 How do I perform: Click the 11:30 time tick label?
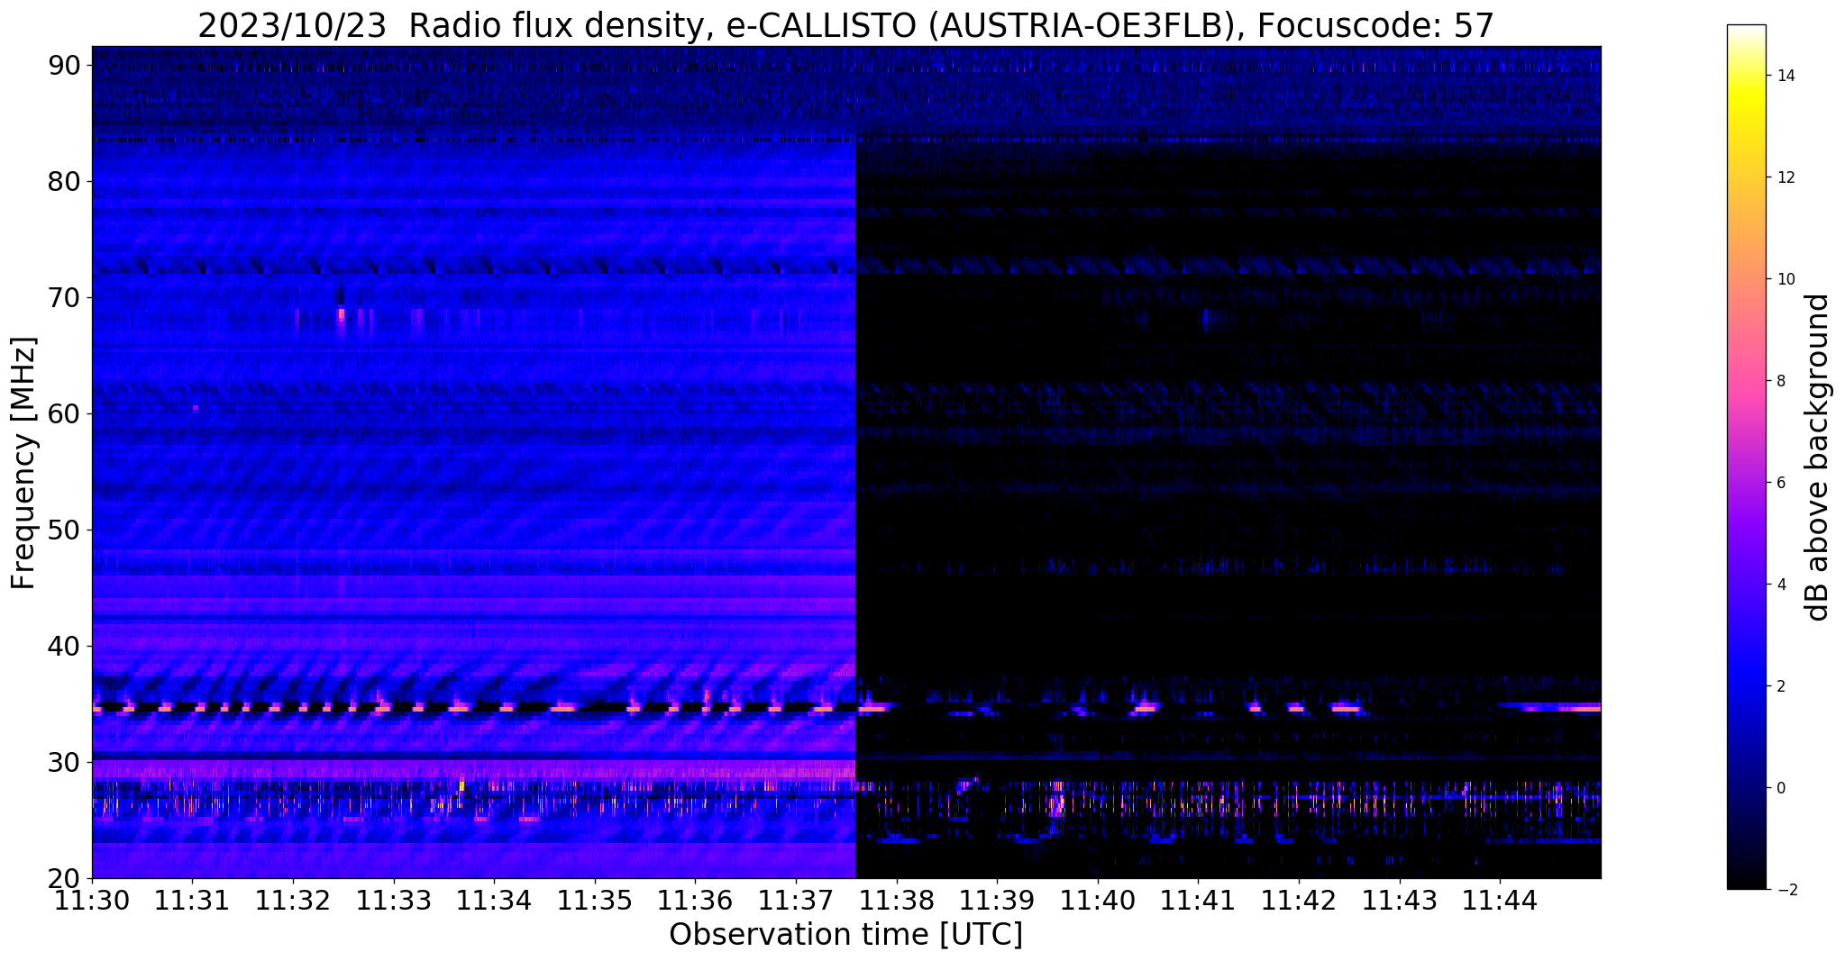pos(92,901)
